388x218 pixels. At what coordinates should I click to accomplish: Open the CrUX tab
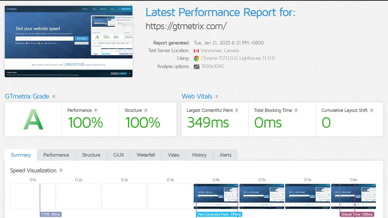[x=118, y=155]
